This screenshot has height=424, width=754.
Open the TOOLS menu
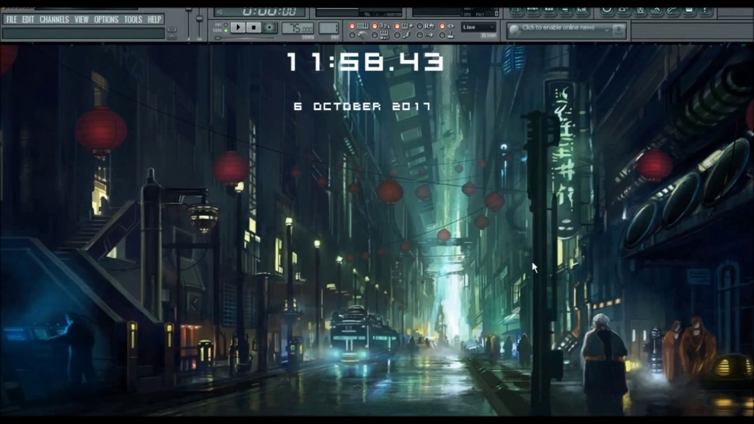click(133, 19)
